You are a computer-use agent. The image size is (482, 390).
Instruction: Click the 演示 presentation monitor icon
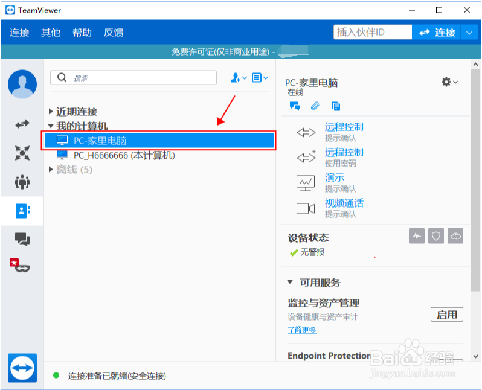(x=306, y=183)
